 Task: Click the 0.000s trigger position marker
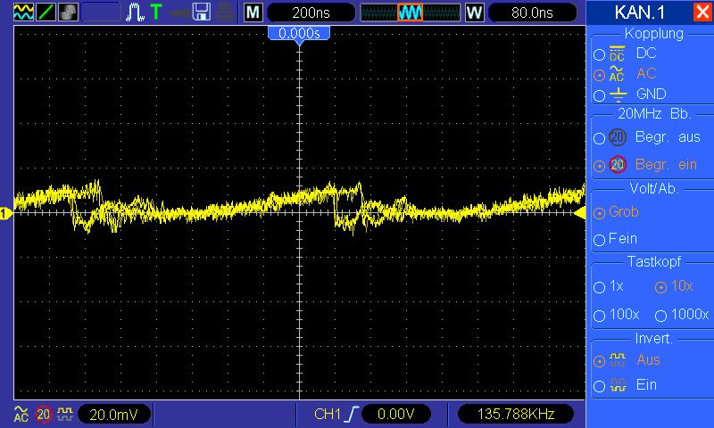(299, 32)
